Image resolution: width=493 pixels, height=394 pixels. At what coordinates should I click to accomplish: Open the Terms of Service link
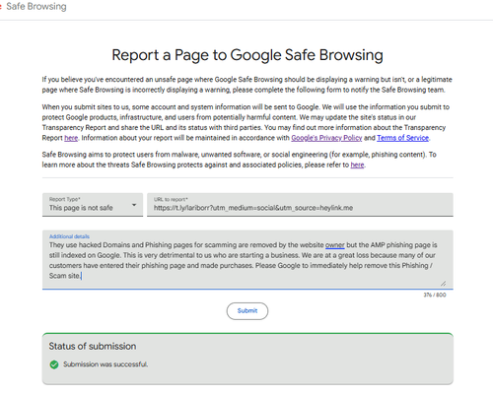(402, 138)
